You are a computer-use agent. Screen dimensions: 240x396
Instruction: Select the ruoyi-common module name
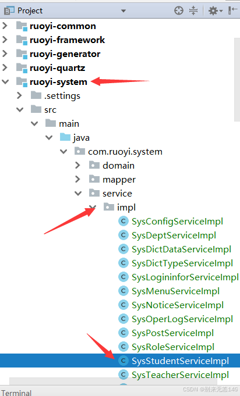63,26
